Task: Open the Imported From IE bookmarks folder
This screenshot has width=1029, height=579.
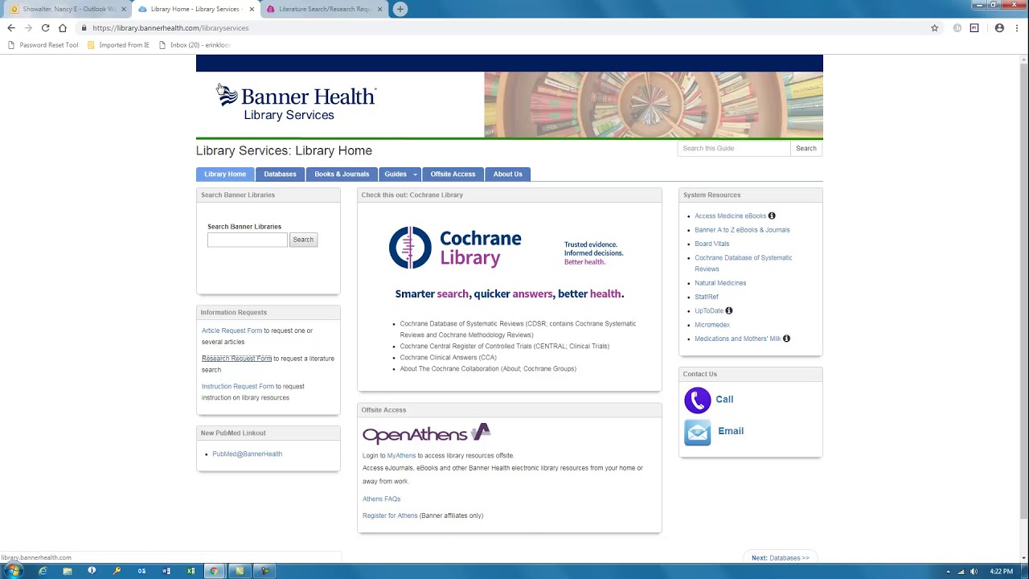Action: pyautogui.click(x=118, y=45)
